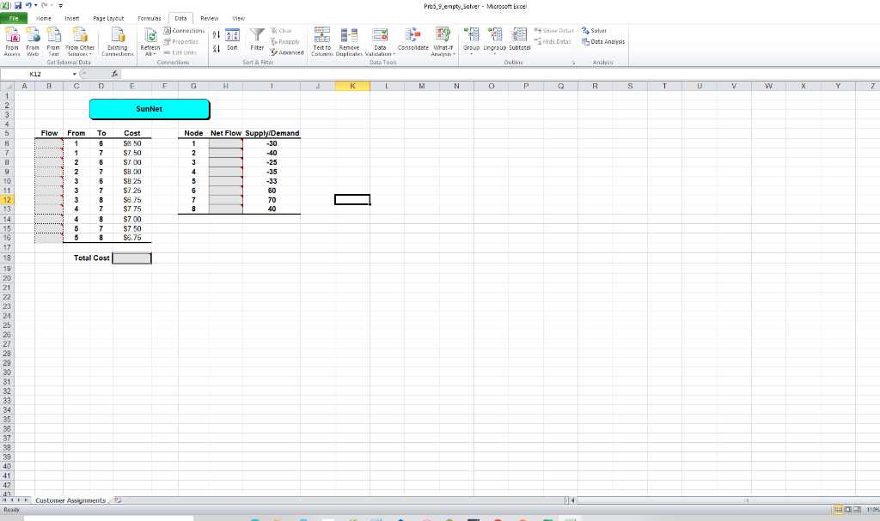Click the From Access import icon
Image resolution: width=880 pixels, height=521 pixels.
(11, 40)
